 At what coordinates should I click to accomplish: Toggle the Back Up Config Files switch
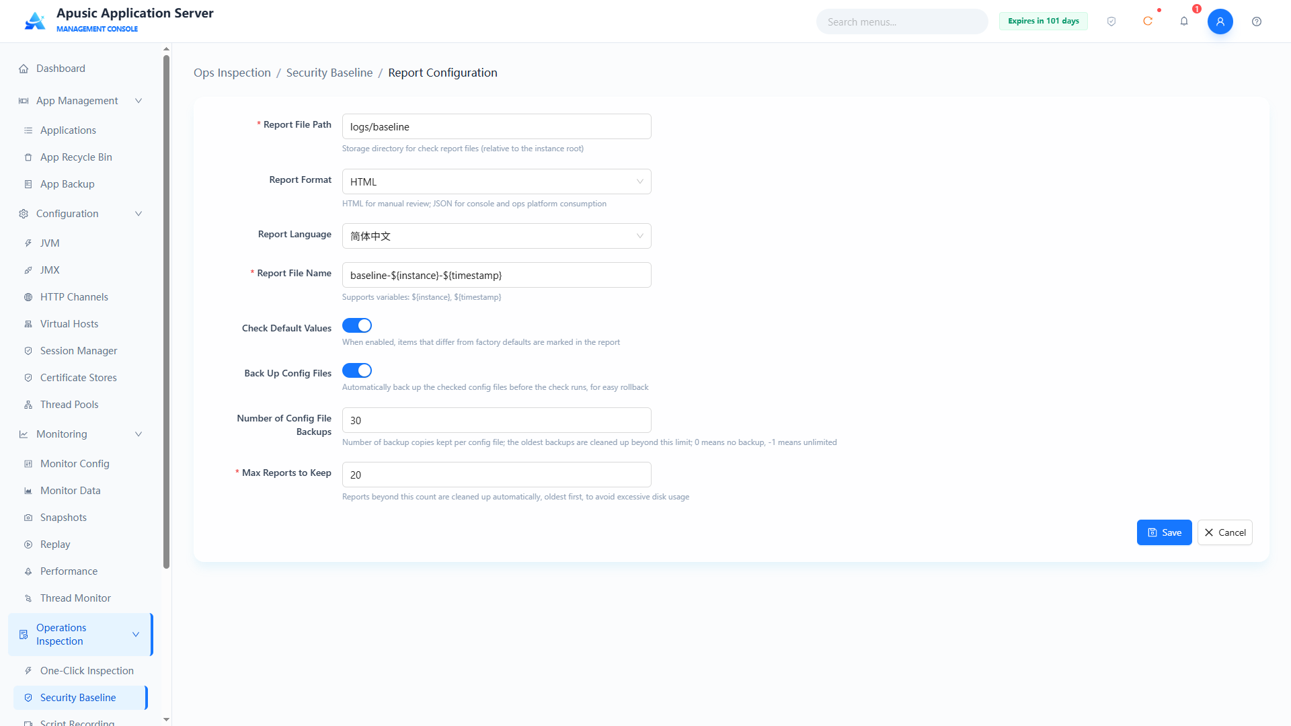[357, 370]
